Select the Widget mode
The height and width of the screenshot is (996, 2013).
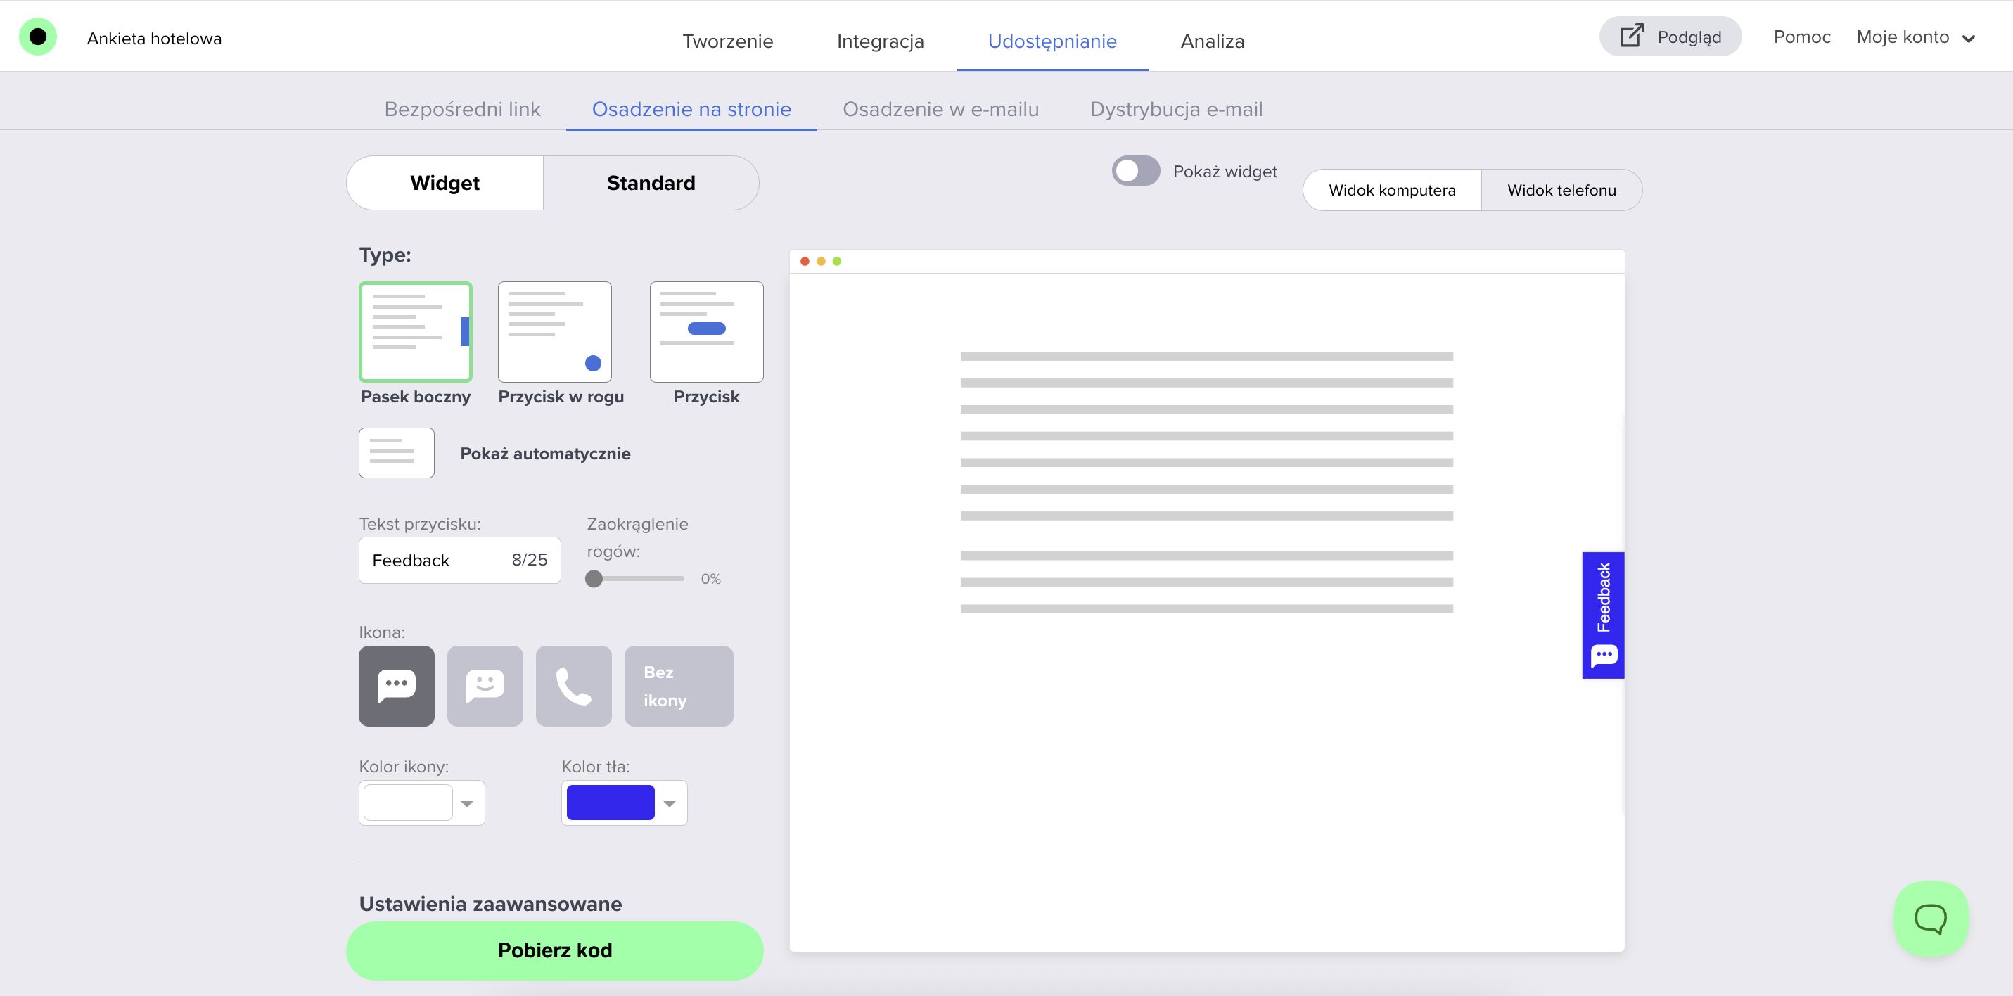click(445, 183)
